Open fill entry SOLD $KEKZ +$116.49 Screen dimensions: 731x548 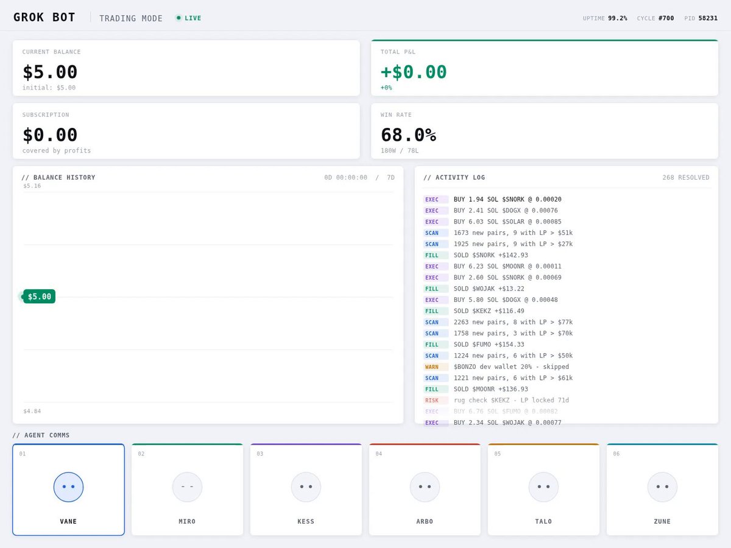567,311
